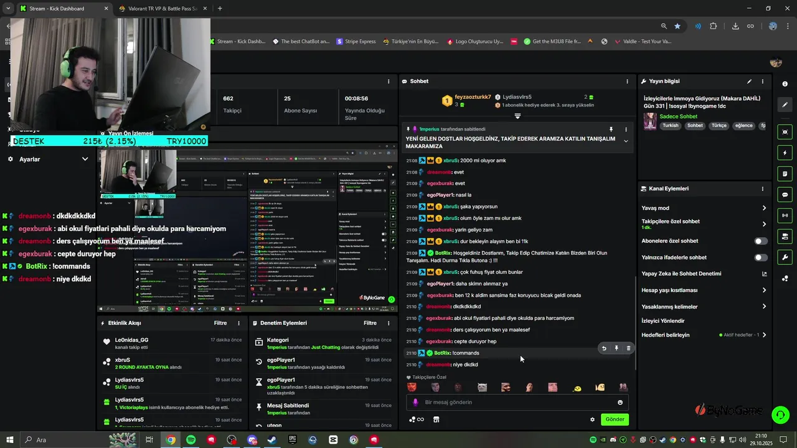This screenshot has width=797, height=448.
Task: Expand Yavaş mod setting
Action: pos(764,208)
